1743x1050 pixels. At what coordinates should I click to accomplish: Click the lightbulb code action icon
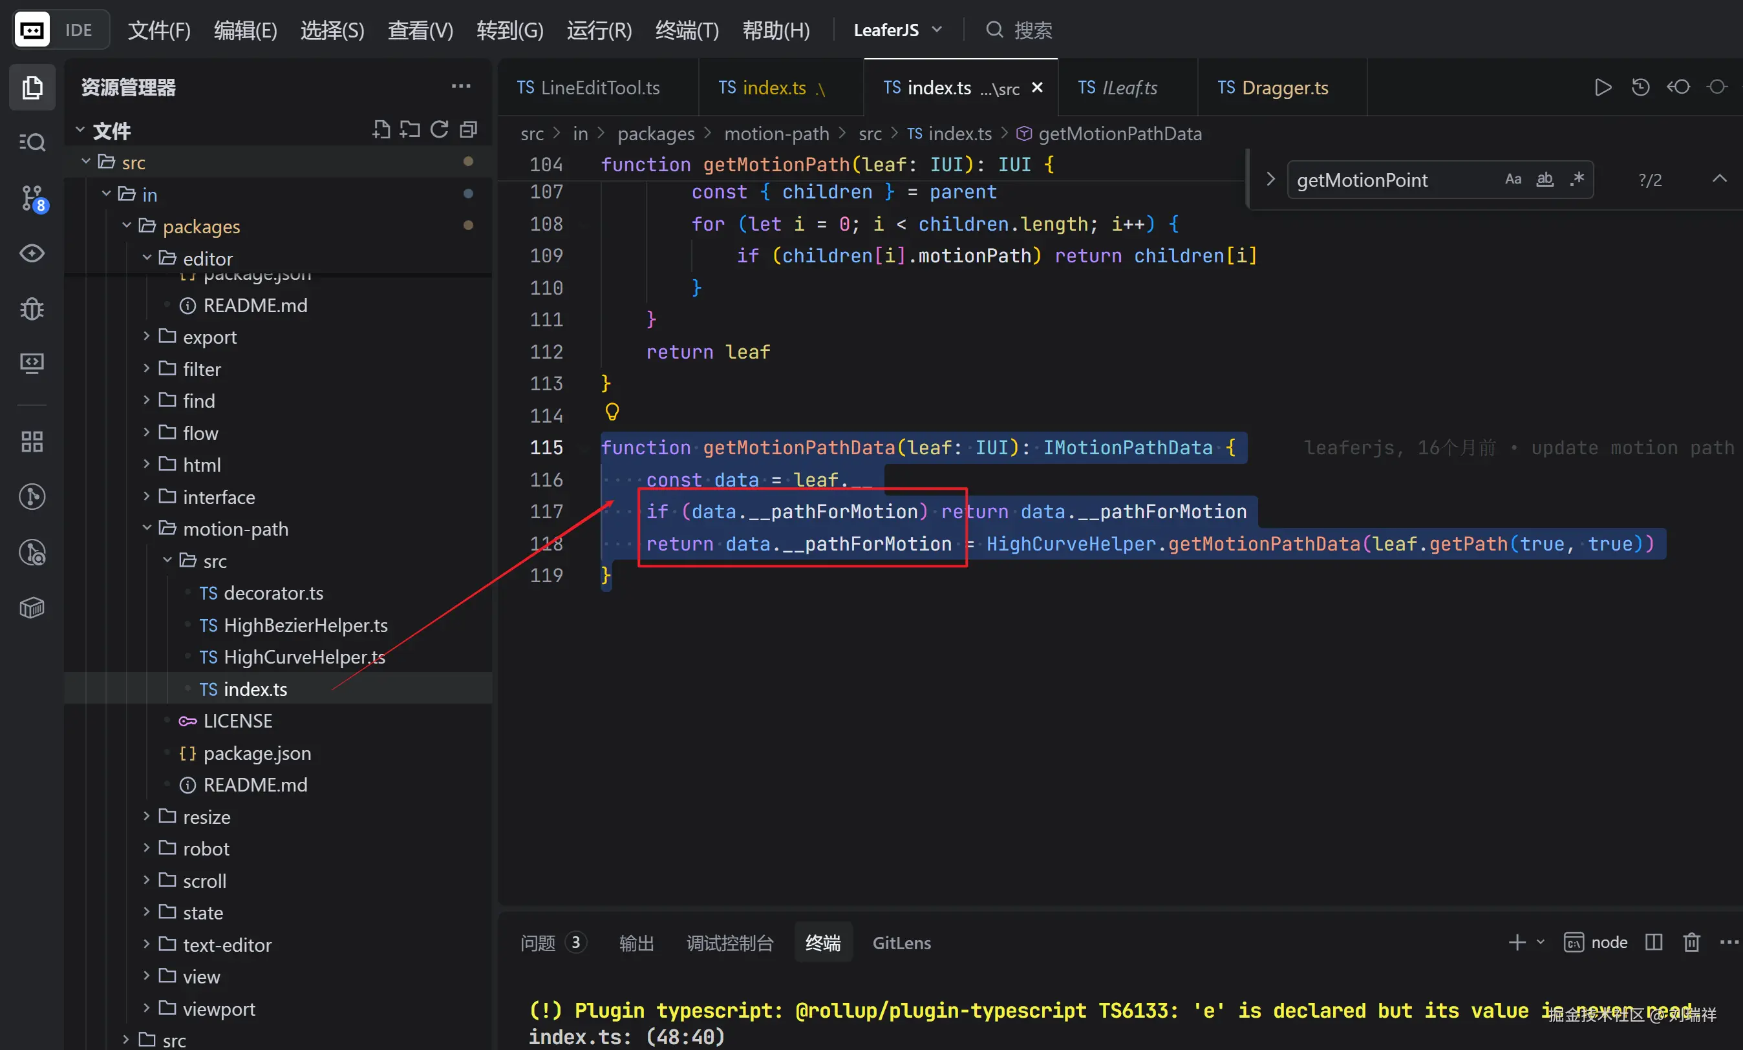[x=612, y=412]
